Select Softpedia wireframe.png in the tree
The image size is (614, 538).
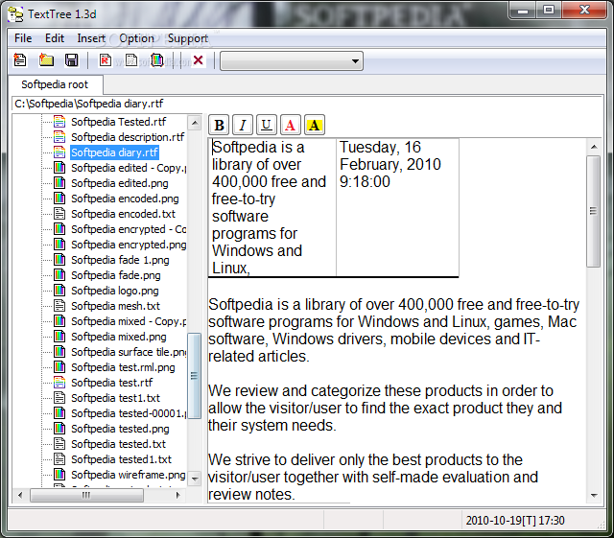(128, 475)
